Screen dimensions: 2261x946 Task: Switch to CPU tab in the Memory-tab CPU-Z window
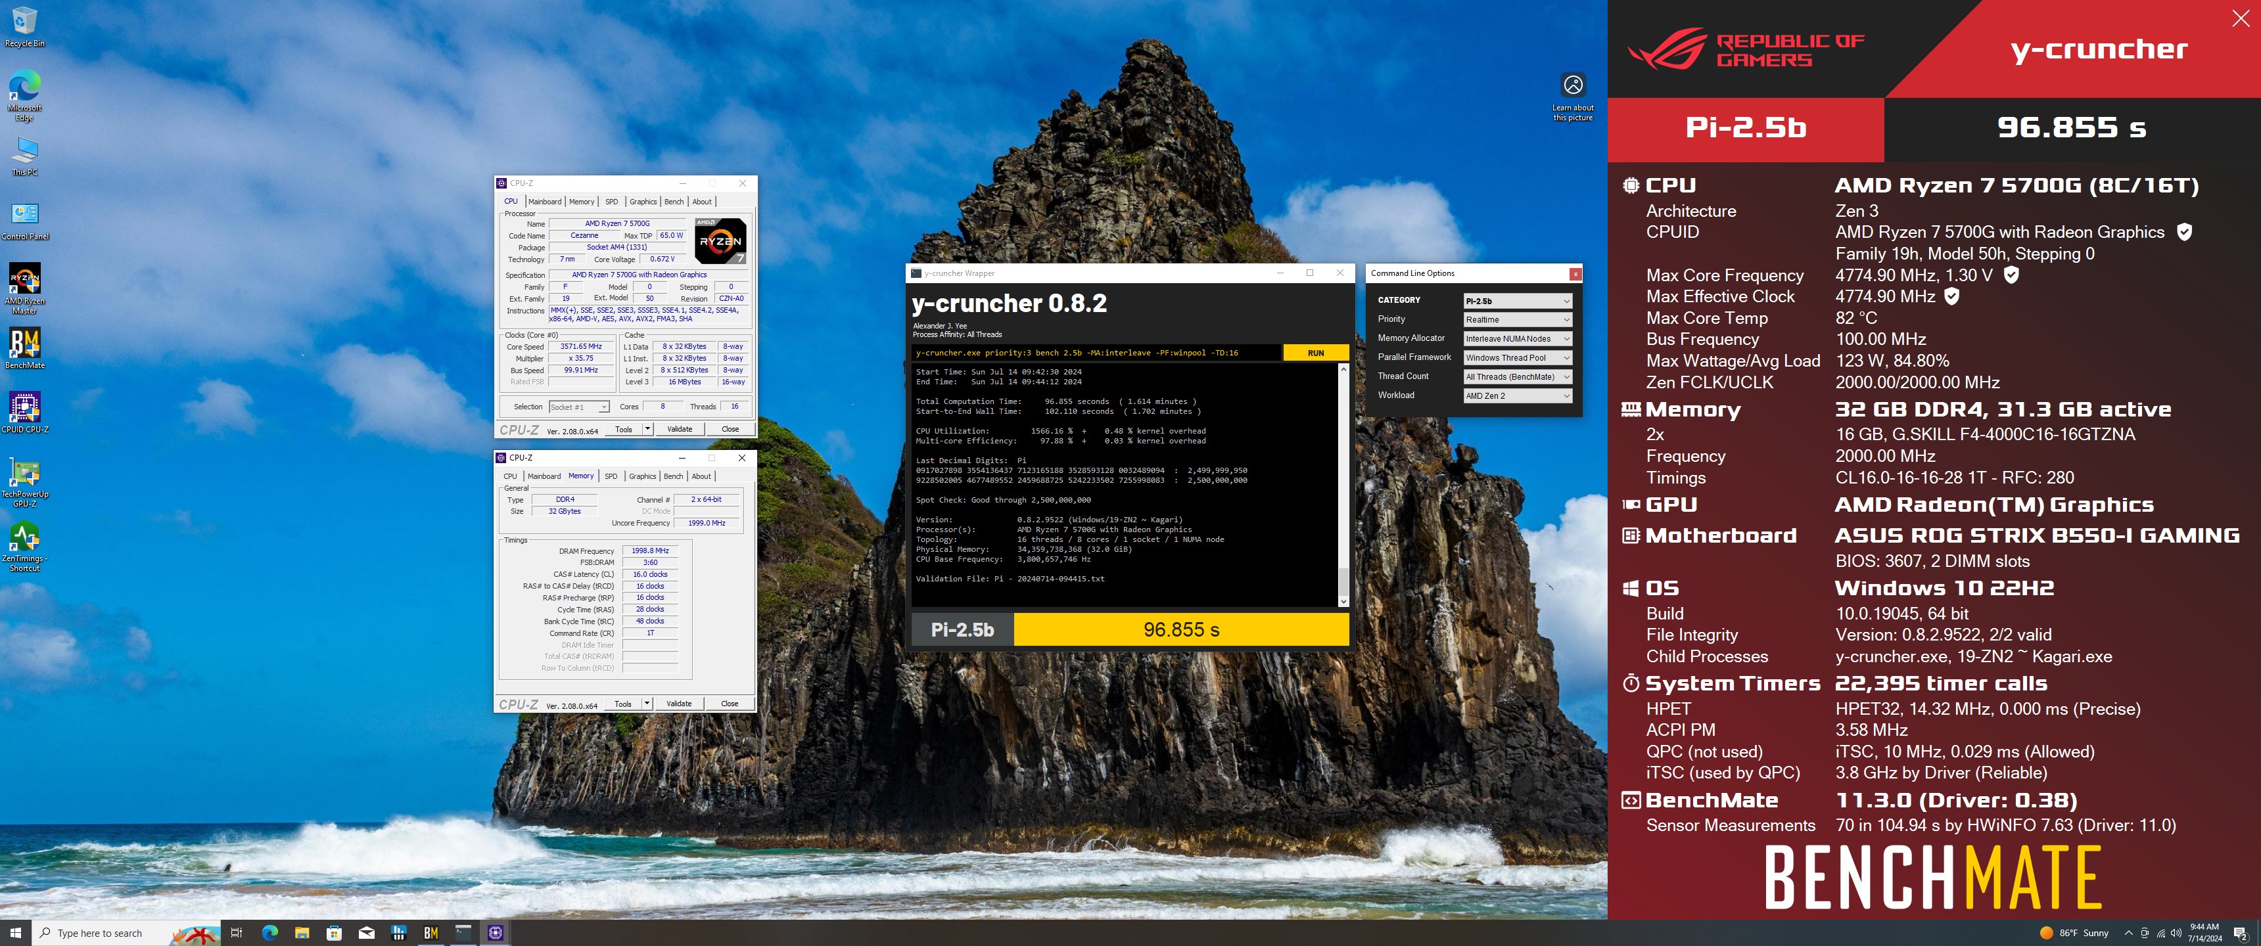[510, 476]
